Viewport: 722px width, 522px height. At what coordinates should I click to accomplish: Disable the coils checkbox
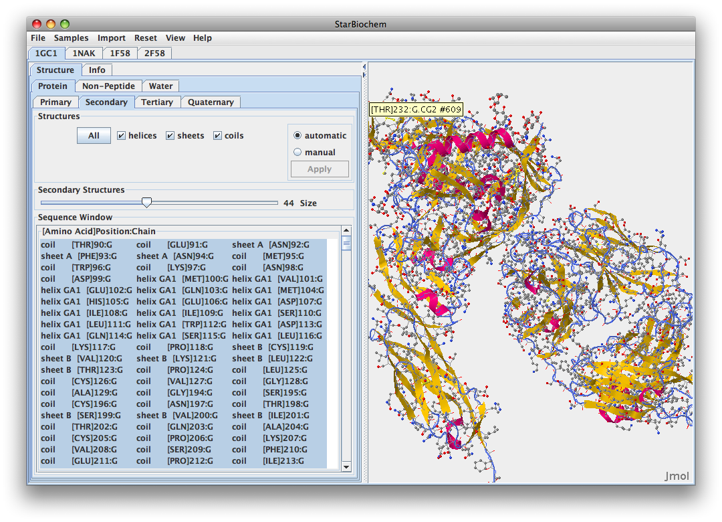[x=218, y=136]
